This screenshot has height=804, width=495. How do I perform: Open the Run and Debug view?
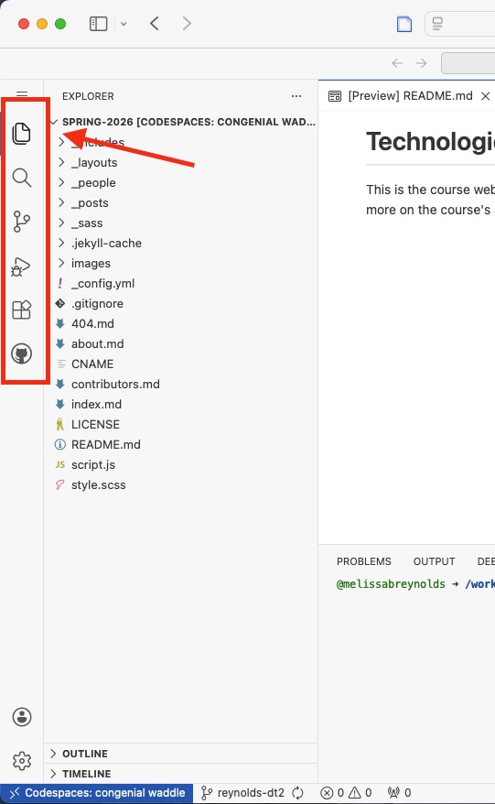point(22,266)
